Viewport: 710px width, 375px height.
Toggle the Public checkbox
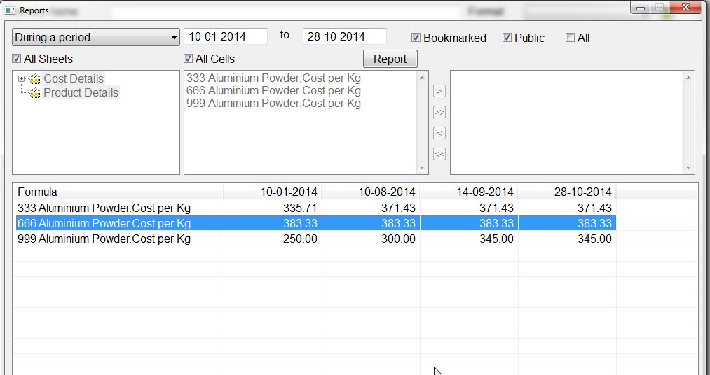507,38
